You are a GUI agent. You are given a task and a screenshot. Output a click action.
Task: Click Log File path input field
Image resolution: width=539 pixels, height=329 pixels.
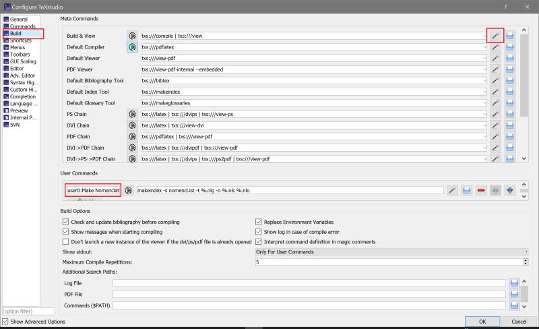[309, 283]
